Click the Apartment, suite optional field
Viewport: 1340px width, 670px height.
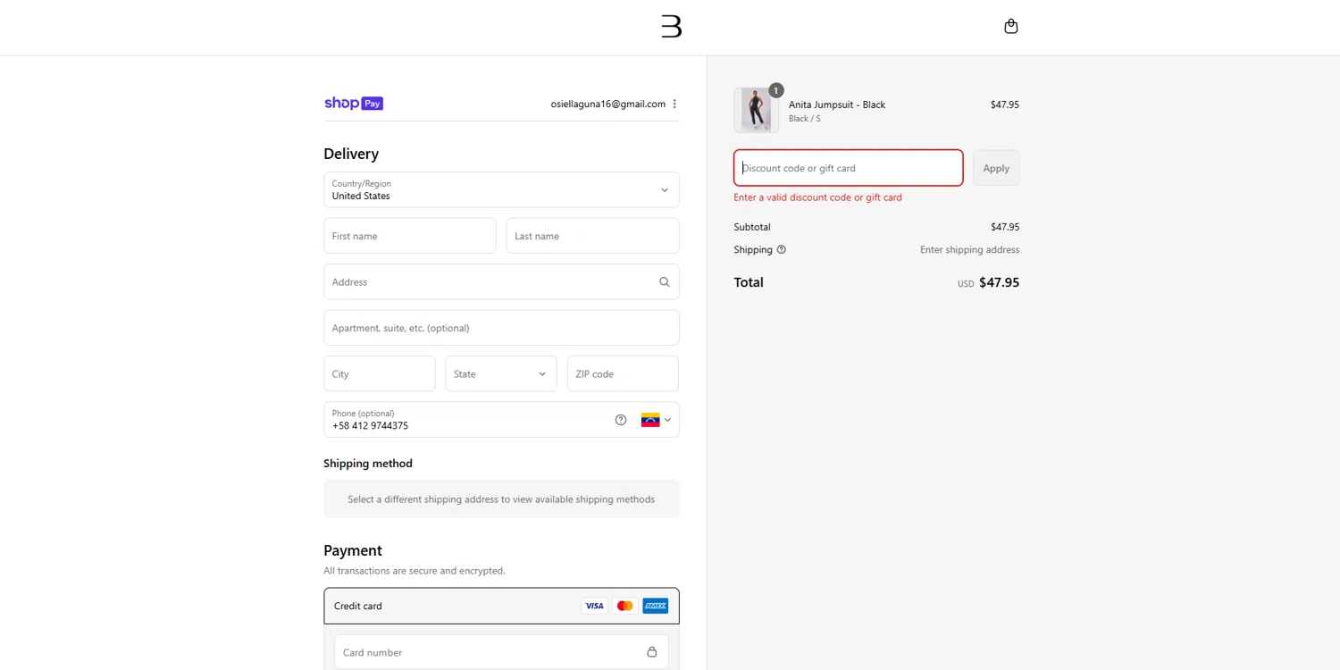click(x=501, y=328)
